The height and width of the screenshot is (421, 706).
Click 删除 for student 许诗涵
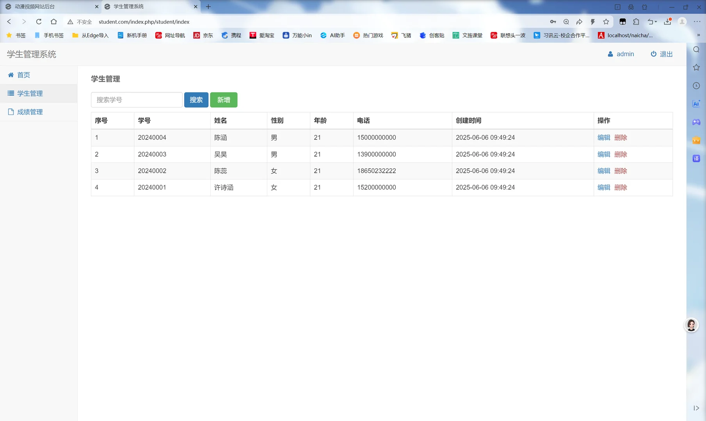point(621,188)
